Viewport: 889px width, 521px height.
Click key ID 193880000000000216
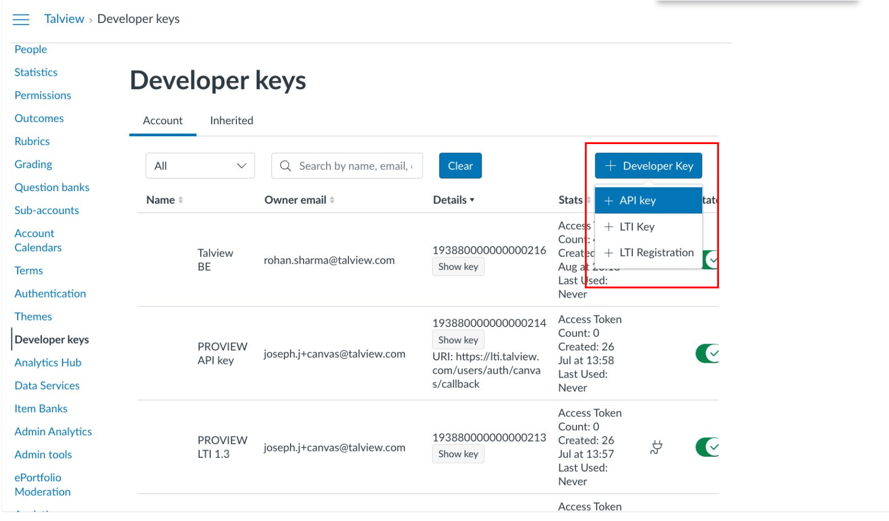(x=489, y=251)
